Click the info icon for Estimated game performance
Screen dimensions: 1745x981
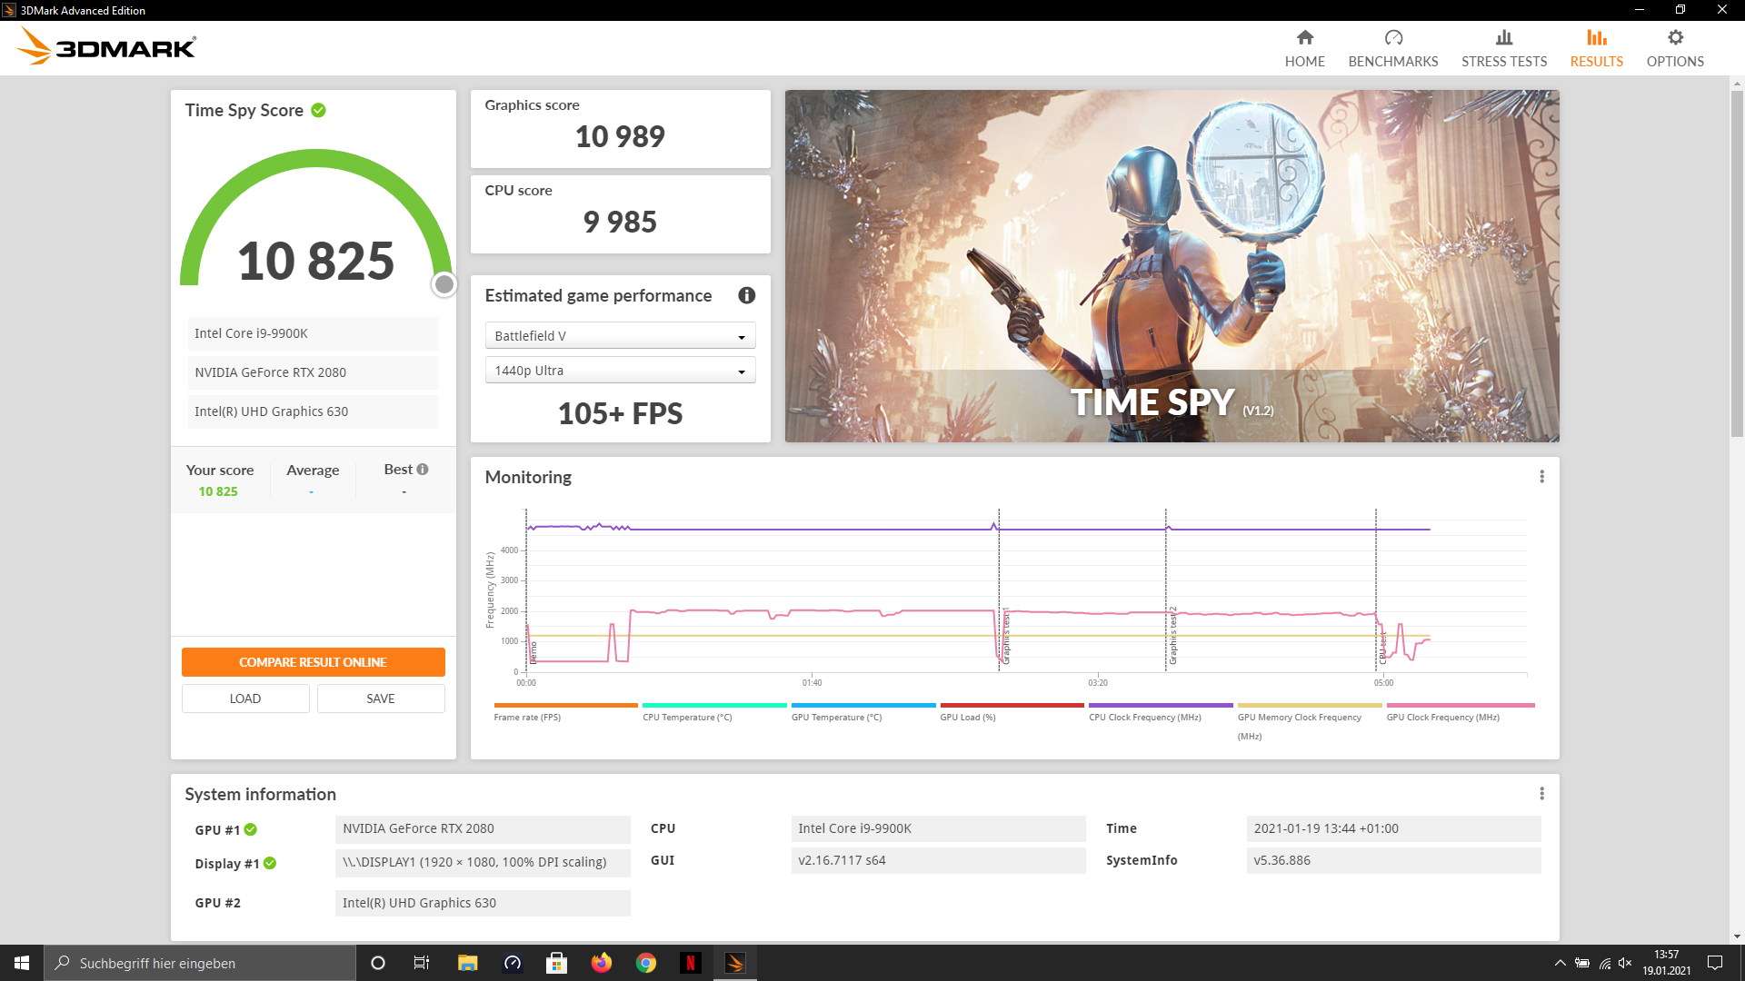746,295
